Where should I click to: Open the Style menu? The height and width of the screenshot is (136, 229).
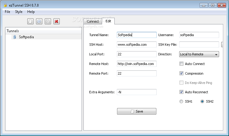[19, 12]
